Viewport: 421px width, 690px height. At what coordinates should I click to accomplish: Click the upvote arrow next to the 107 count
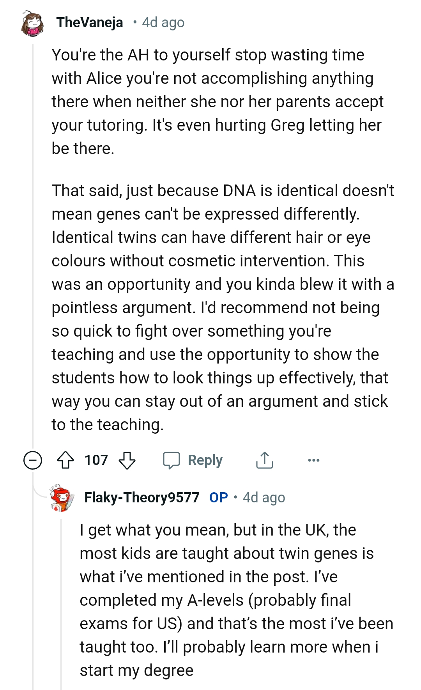click(x=67, y=460)
